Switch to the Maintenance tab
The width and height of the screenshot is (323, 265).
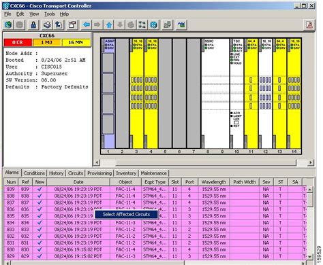(x=154, y=173)
